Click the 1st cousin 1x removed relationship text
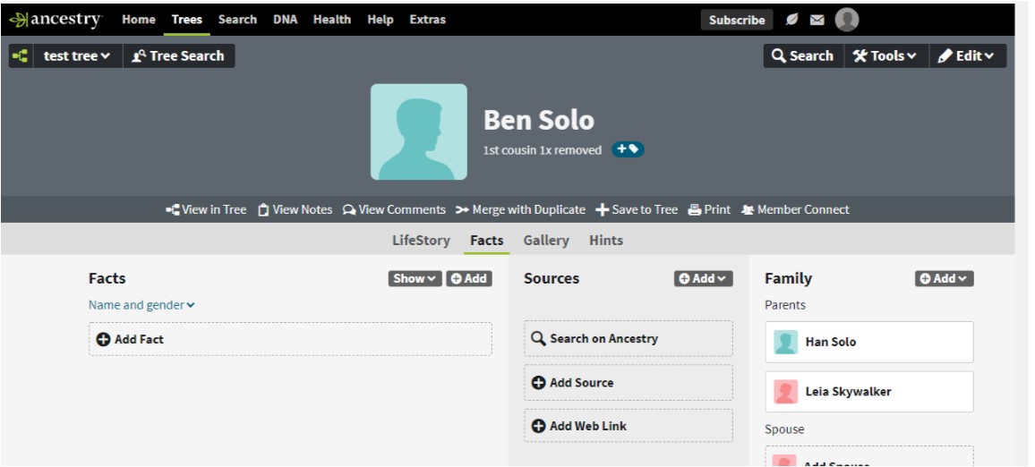 click(x=543, y=150)
